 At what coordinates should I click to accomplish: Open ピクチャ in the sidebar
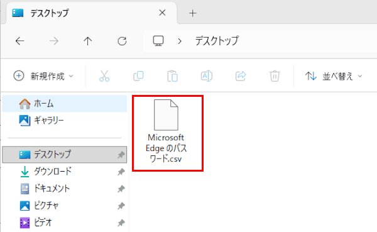coord(65,206)
